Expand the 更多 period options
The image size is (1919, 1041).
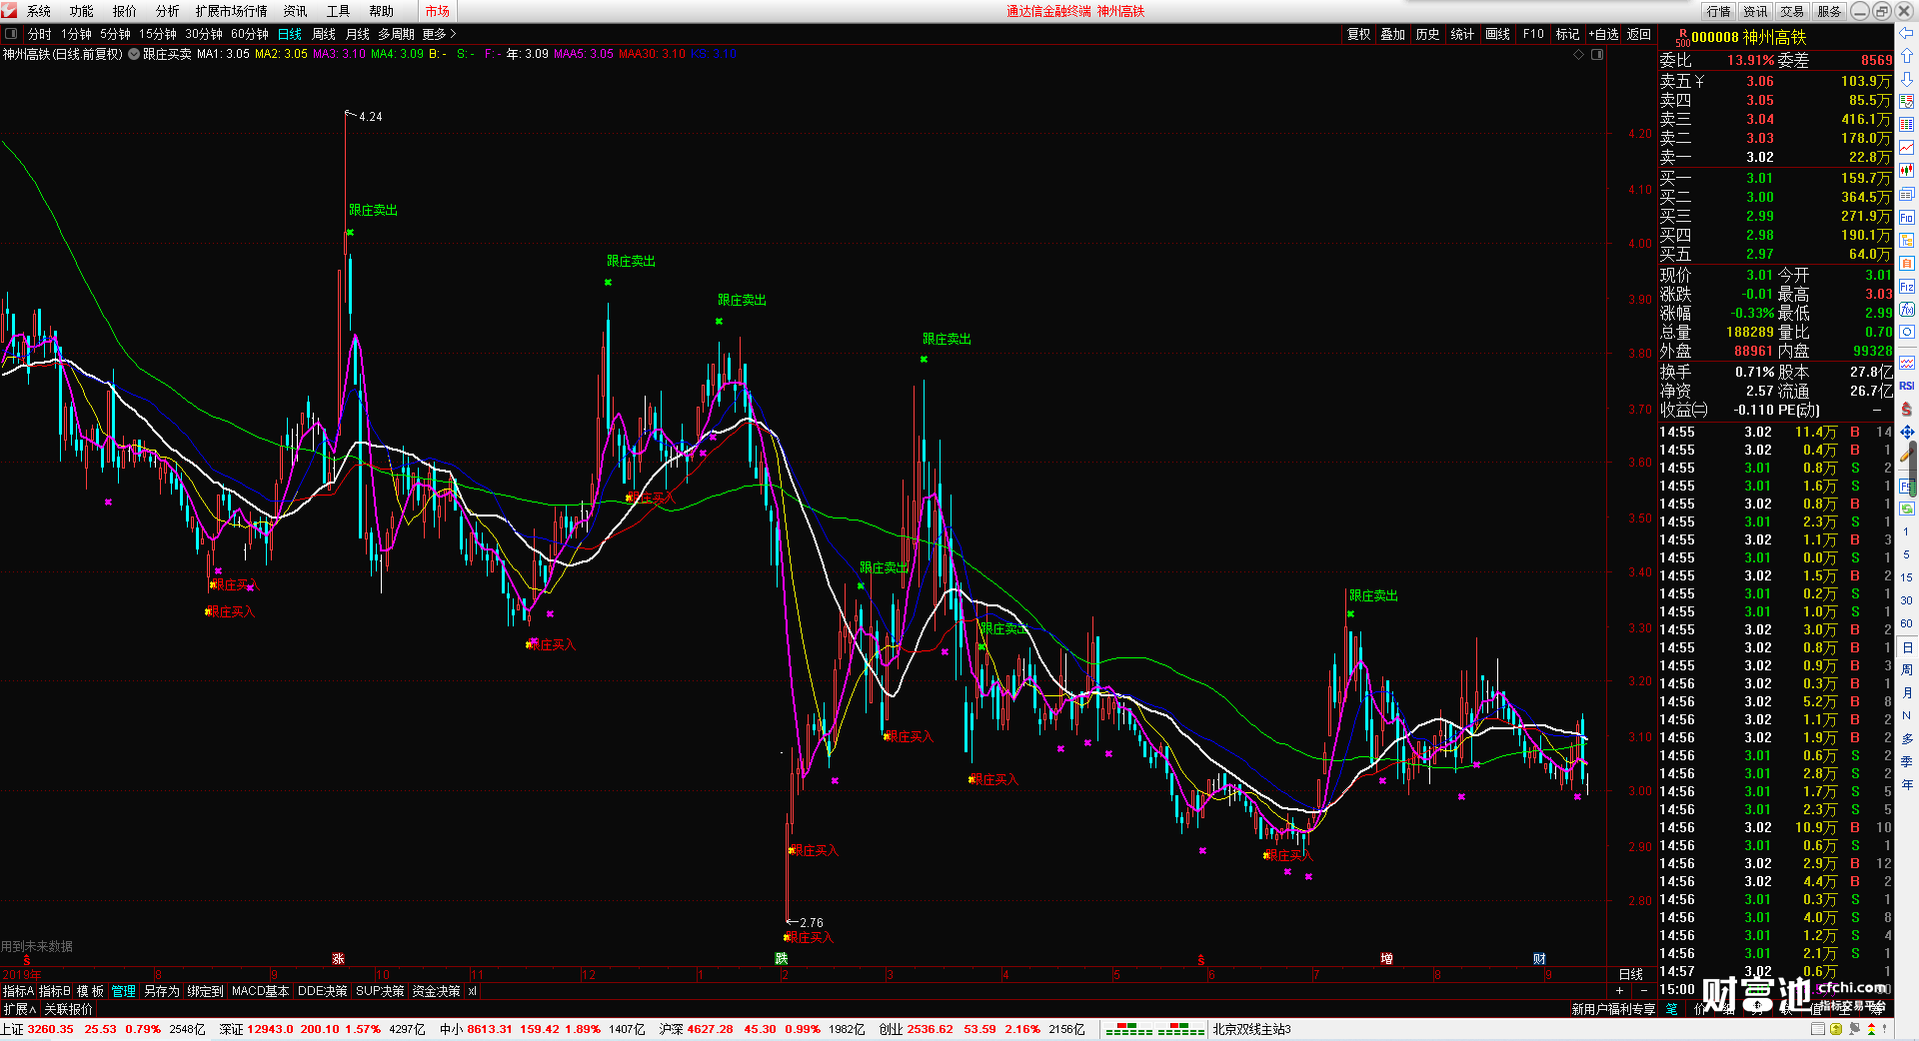(439, 34)
